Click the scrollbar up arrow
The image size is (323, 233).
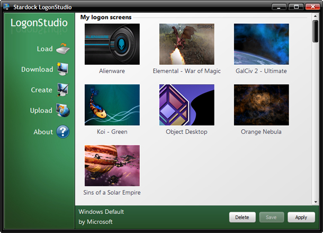pyautogui.click(x=315, y=16)
